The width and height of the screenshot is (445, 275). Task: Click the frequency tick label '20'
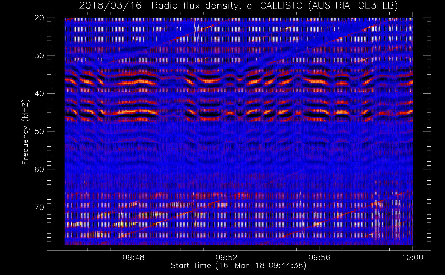(x=39, y=18)
